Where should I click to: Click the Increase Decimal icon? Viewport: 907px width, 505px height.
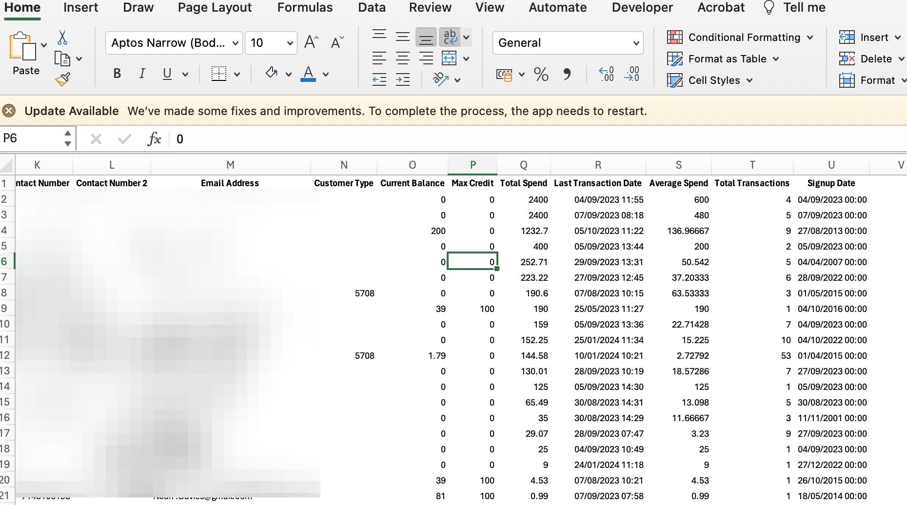tap(606, 74)
